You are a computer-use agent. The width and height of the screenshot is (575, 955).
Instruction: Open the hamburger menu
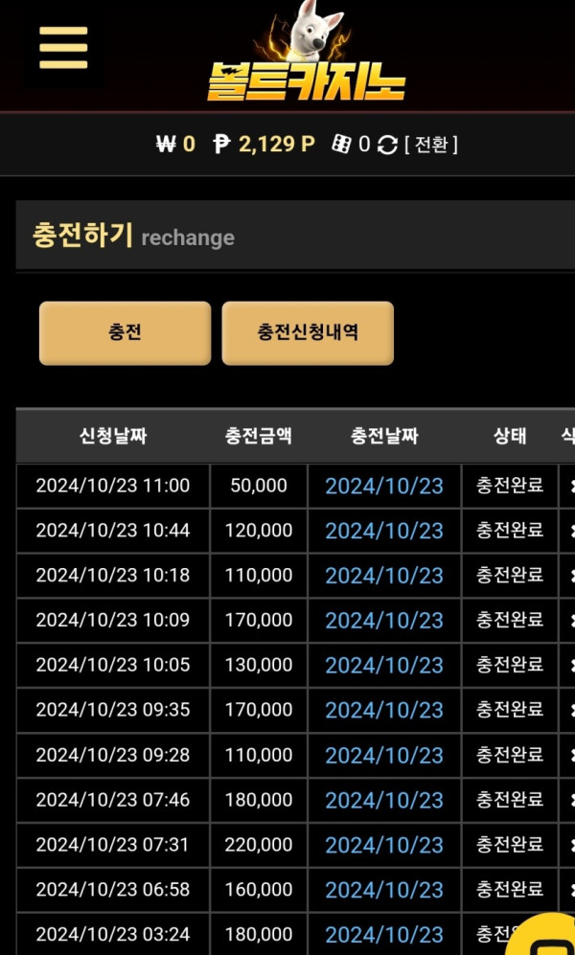(63, 48)
